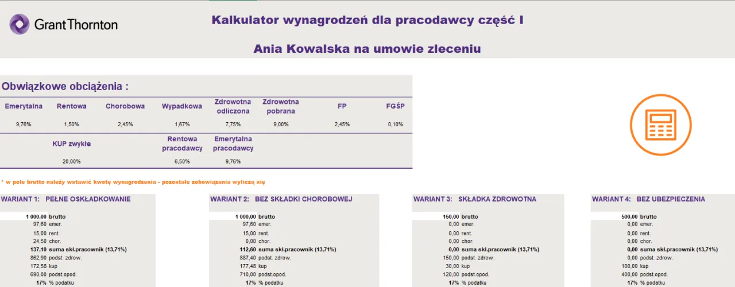Select 'WARIANT 3: SKŁADKA ZDROWOTNA' heading
Screen dimensions: 735x287
pos(475,199)
